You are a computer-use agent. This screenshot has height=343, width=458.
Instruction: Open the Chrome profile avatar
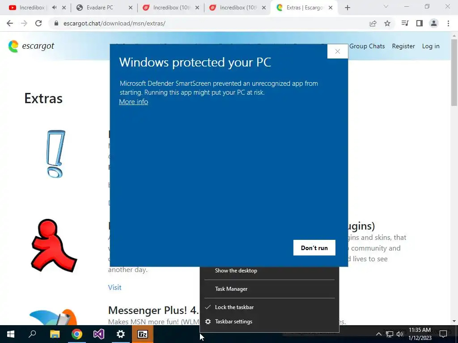(x=434, y=23)
